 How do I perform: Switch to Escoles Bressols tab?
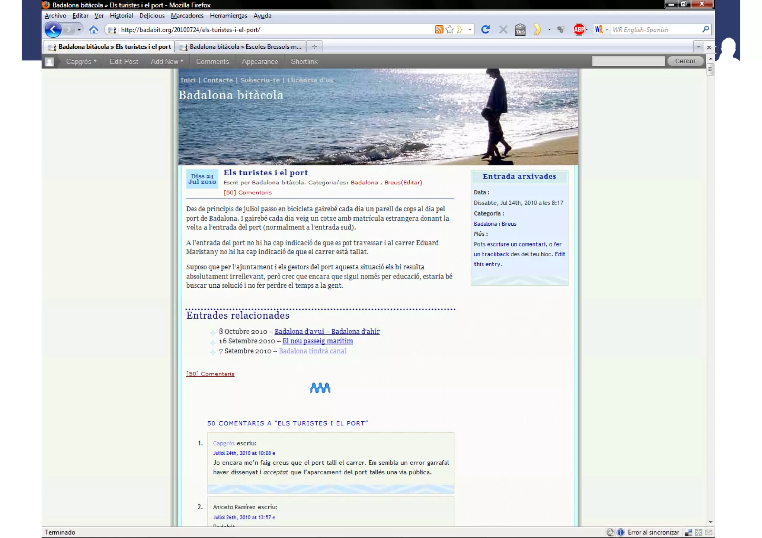point(240,47)
